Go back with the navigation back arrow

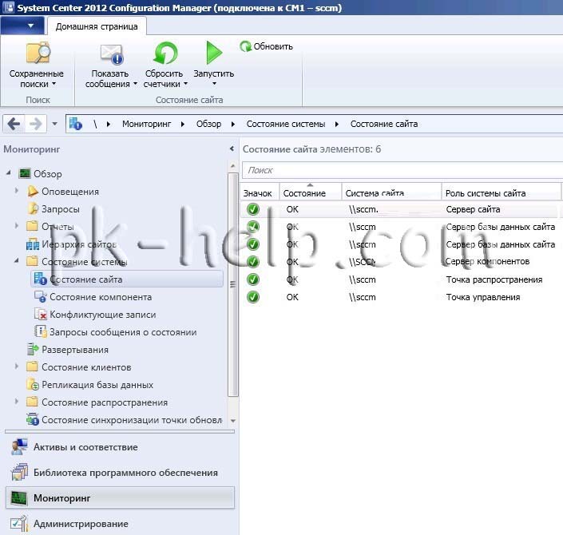[x=14, y=124]
